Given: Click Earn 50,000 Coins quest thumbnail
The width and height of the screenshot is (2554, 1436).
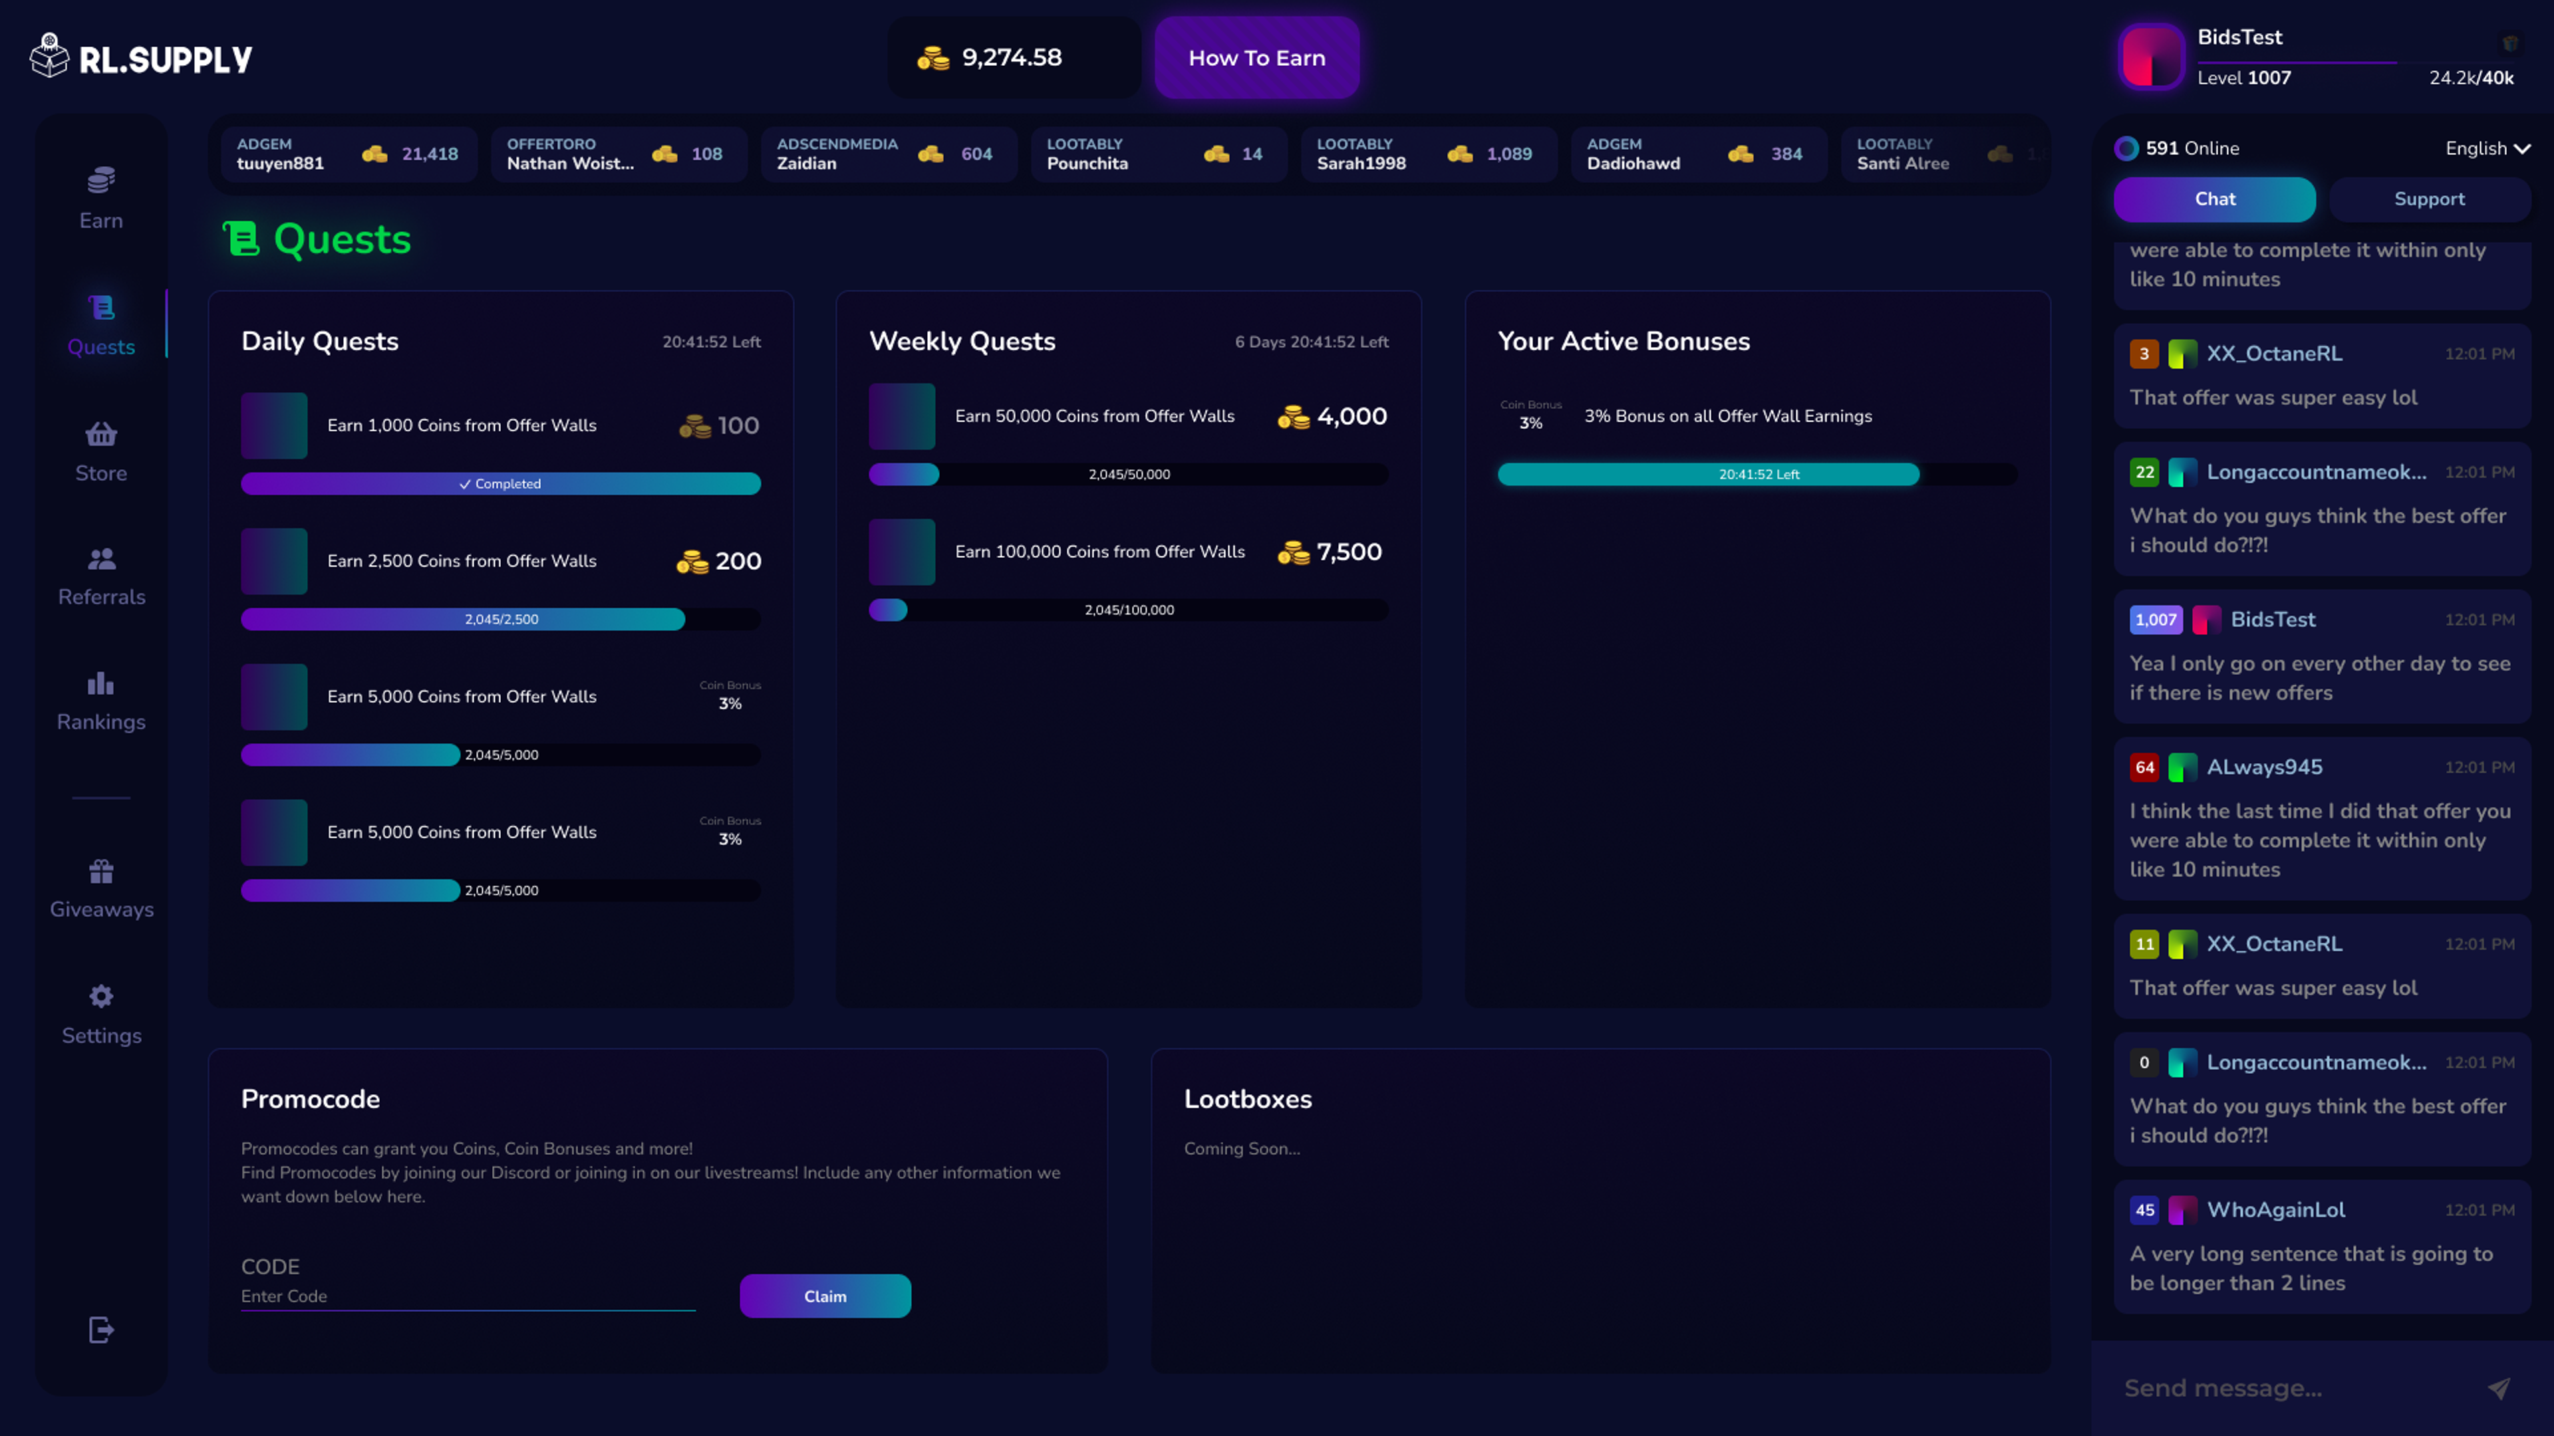Looking at the screenshot, I should [901, 418].
